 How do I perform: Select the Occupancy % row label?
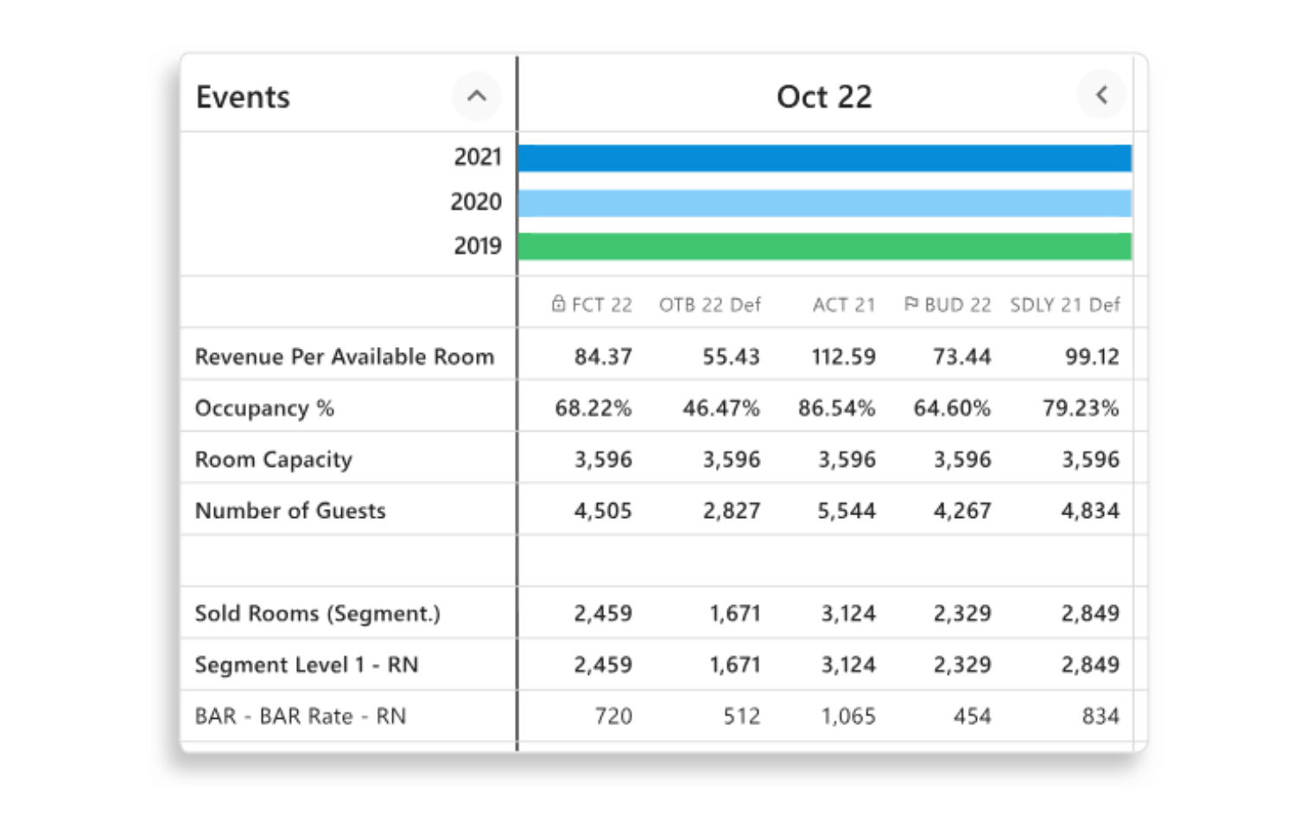(263, 407)
